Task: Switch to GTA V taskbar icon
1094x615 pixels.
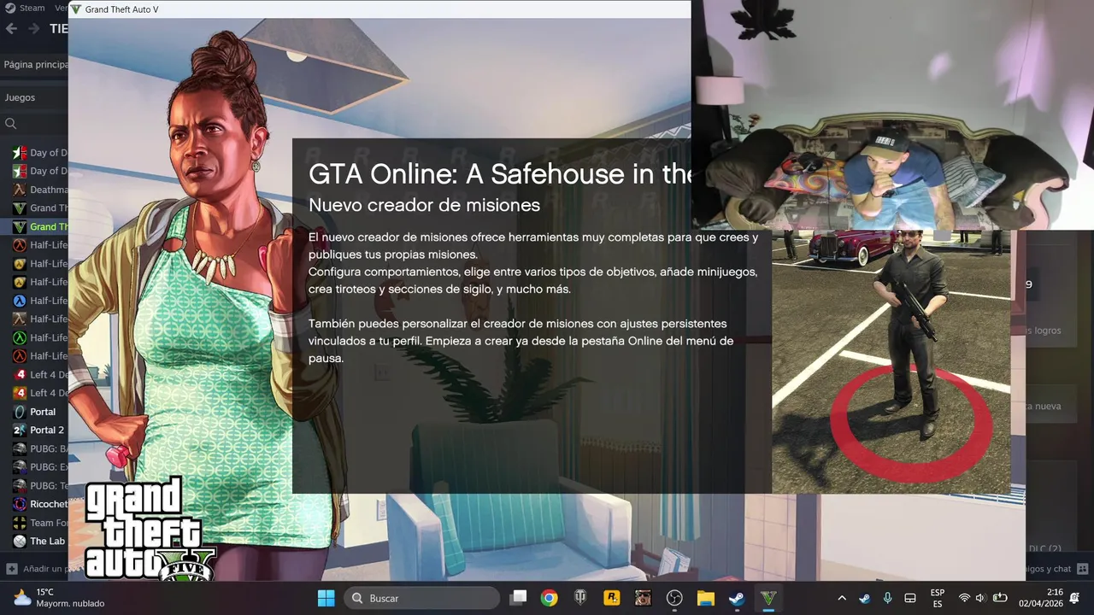Action: (x=768, y=598)
